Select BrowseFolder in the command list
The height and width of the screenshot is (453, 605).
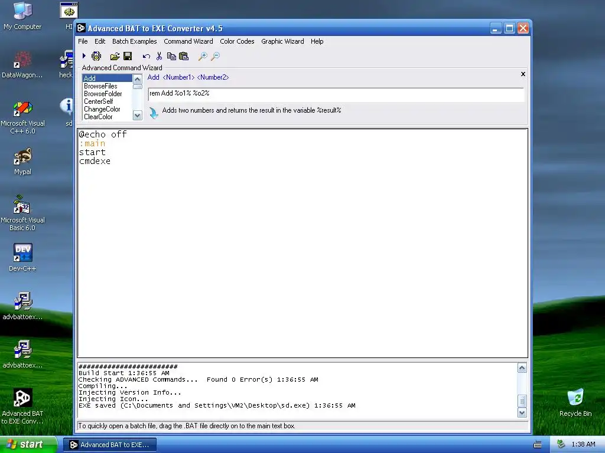(108, 94)
